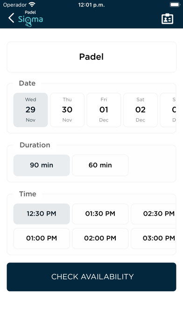Viewport: 183px width, 325px height.
Task: Open the profile ID card icon
Action: coord(167,19)
